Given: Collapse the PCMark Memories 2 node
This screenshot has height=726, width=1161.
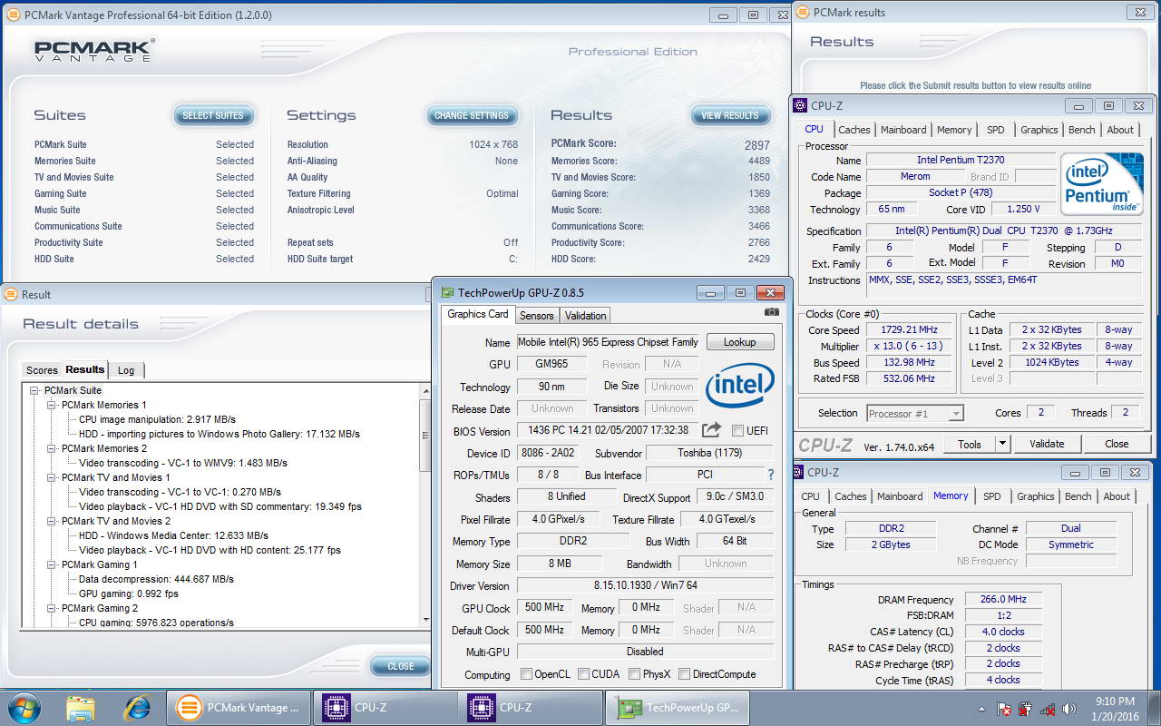Looking at the screenshot, I should tap(52, 448).
